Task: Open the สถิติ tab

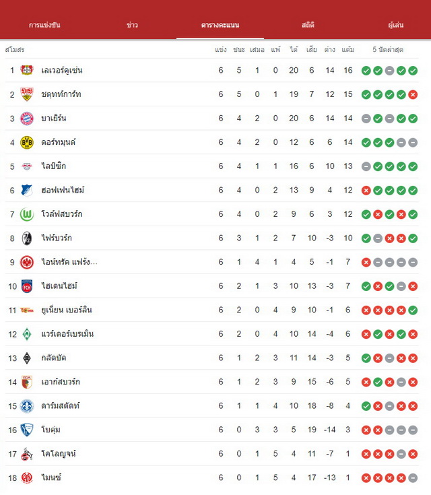Action: pyautogui.click(x=308, y=25)
